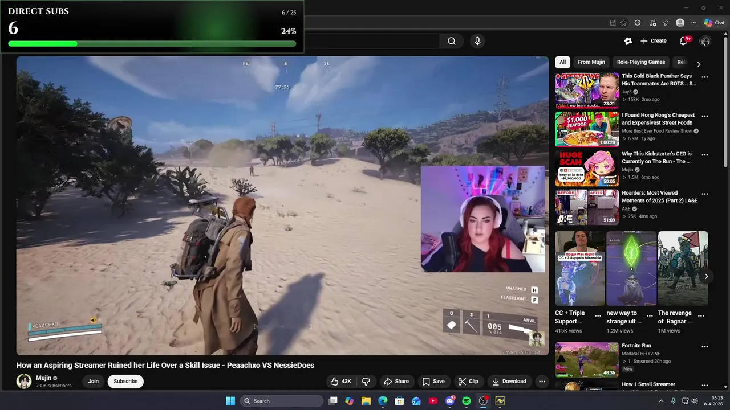Open the Windows Start menu
This screenshot has width=730, height=410.
pos(230,401)
